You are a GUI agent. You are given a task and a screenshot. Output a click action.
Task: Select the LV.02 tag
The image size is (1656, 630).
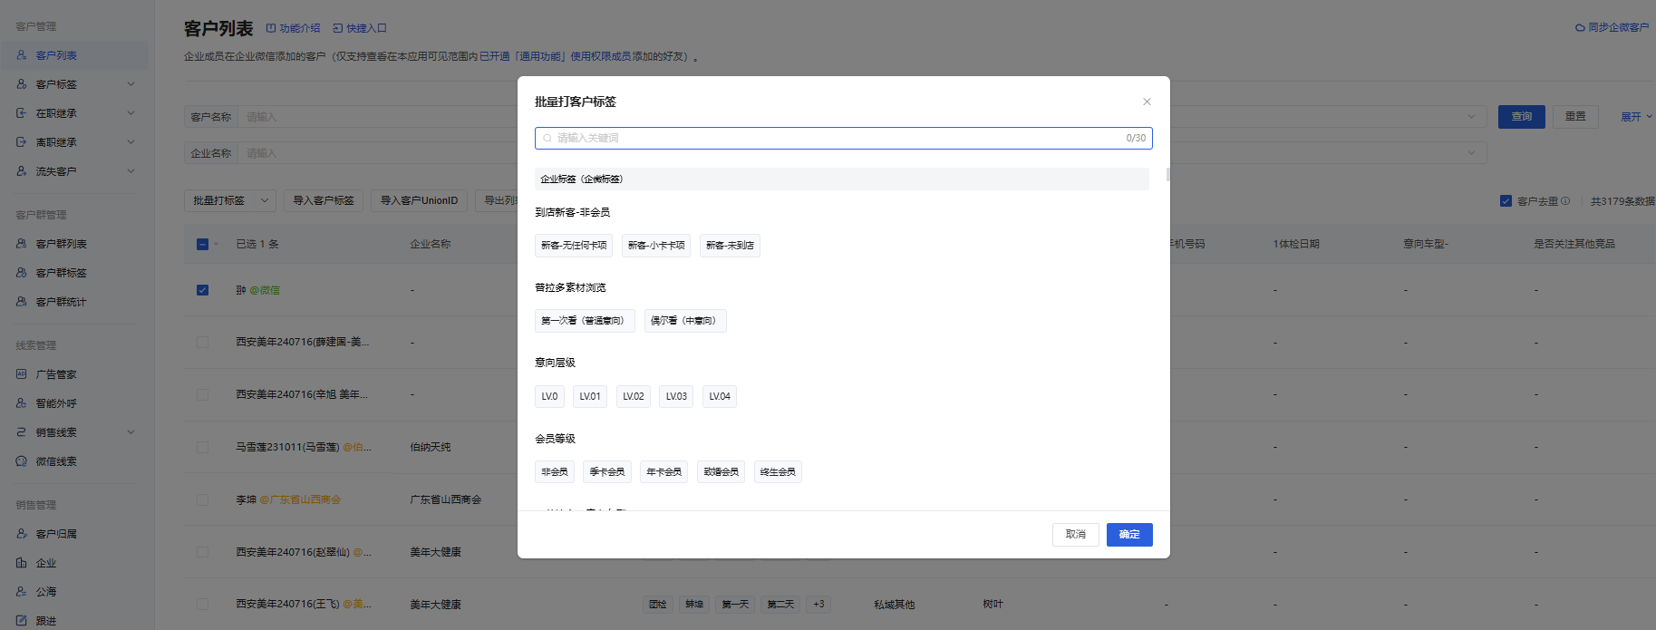pos(634,396)
